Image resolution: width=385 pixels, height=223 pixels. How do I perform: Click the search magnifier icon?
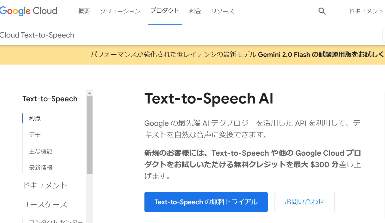[322, 11]
